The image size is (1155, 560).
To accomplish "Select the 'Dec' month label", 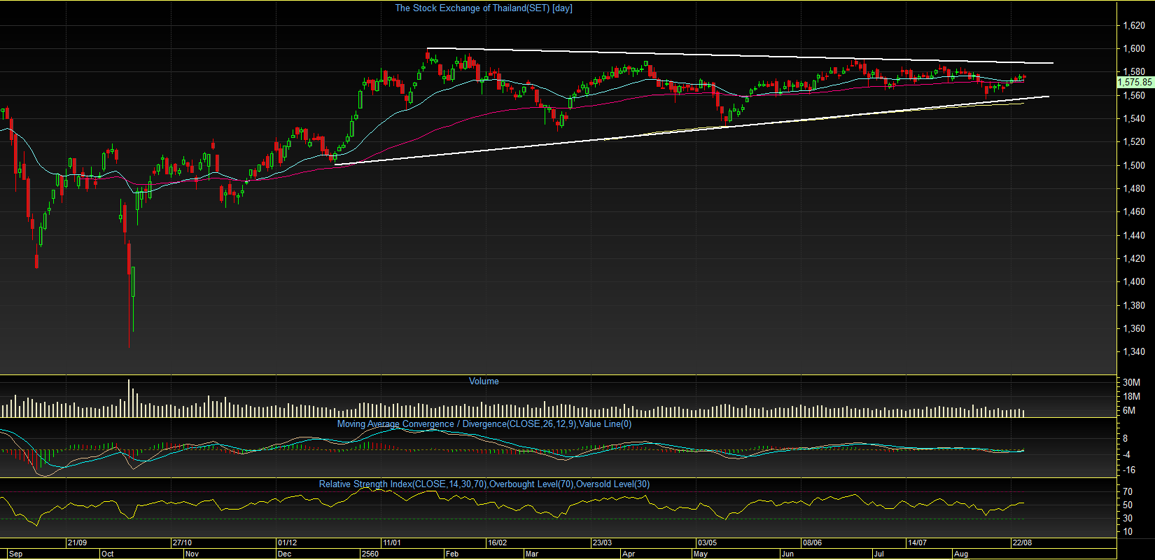I will tap(284, 554).
